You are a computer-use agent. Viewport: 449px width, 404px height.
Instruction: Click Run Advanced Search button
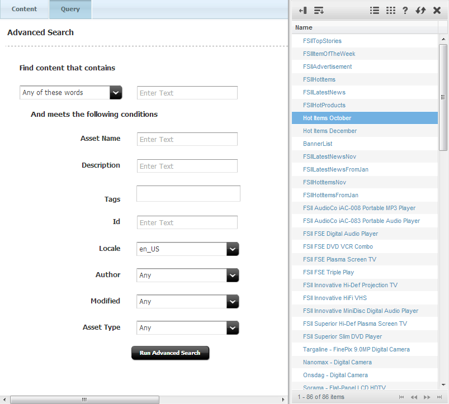(171, 353)
